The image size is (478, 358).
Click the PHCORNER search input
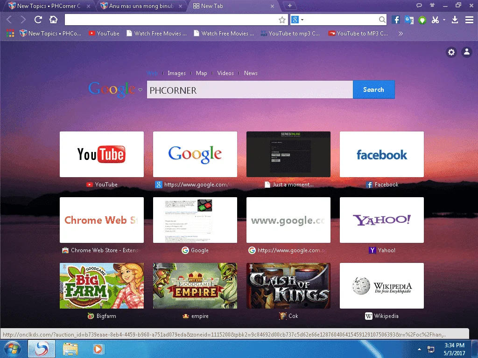250,89
